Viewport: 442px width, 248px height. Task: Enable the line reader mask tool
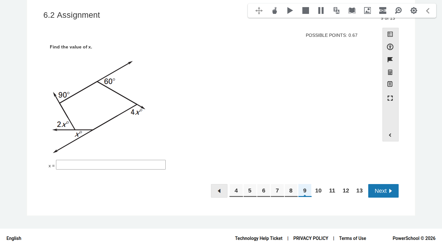tap(382, 10)
